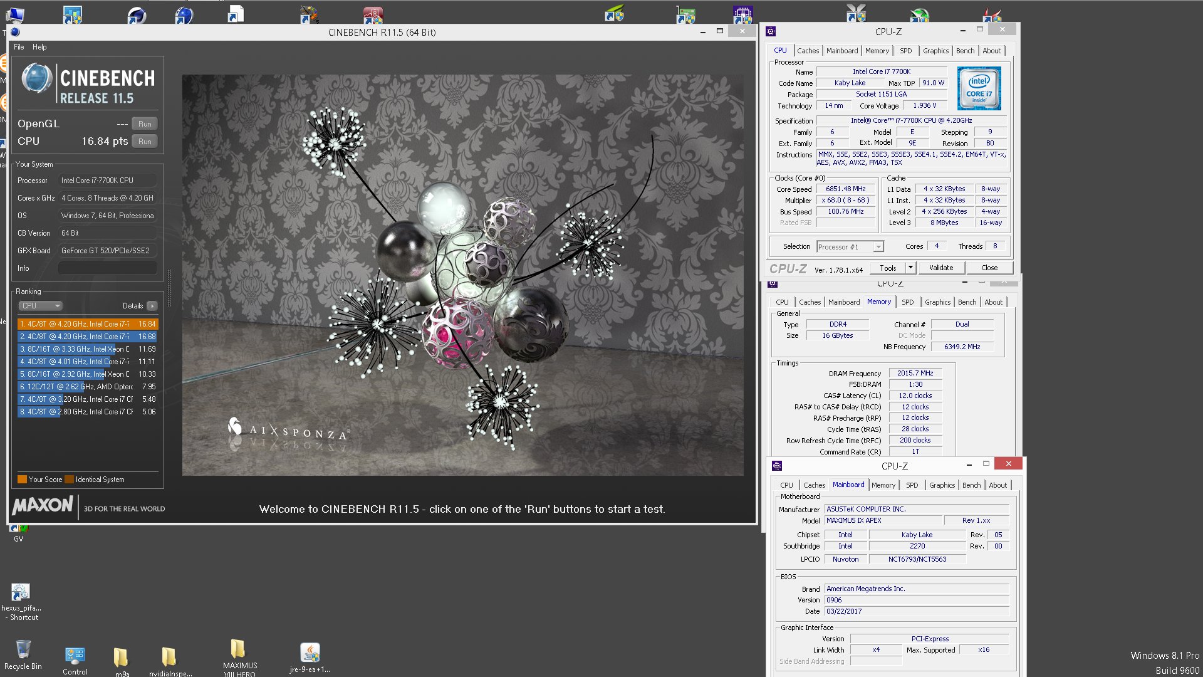Open SPD tab in top CPU-Z window

point(906,51)
